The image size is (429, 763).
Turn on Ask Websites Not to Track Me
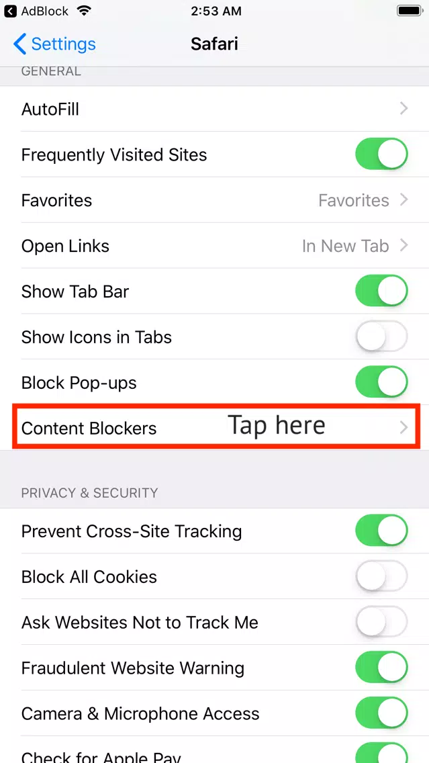(x=381, y=623)
